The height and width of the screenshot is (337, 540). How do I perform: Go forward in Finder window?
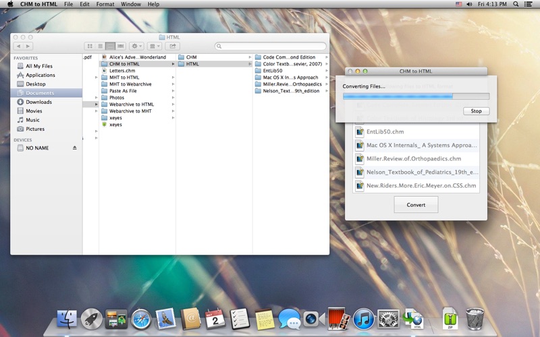[28, 46]
